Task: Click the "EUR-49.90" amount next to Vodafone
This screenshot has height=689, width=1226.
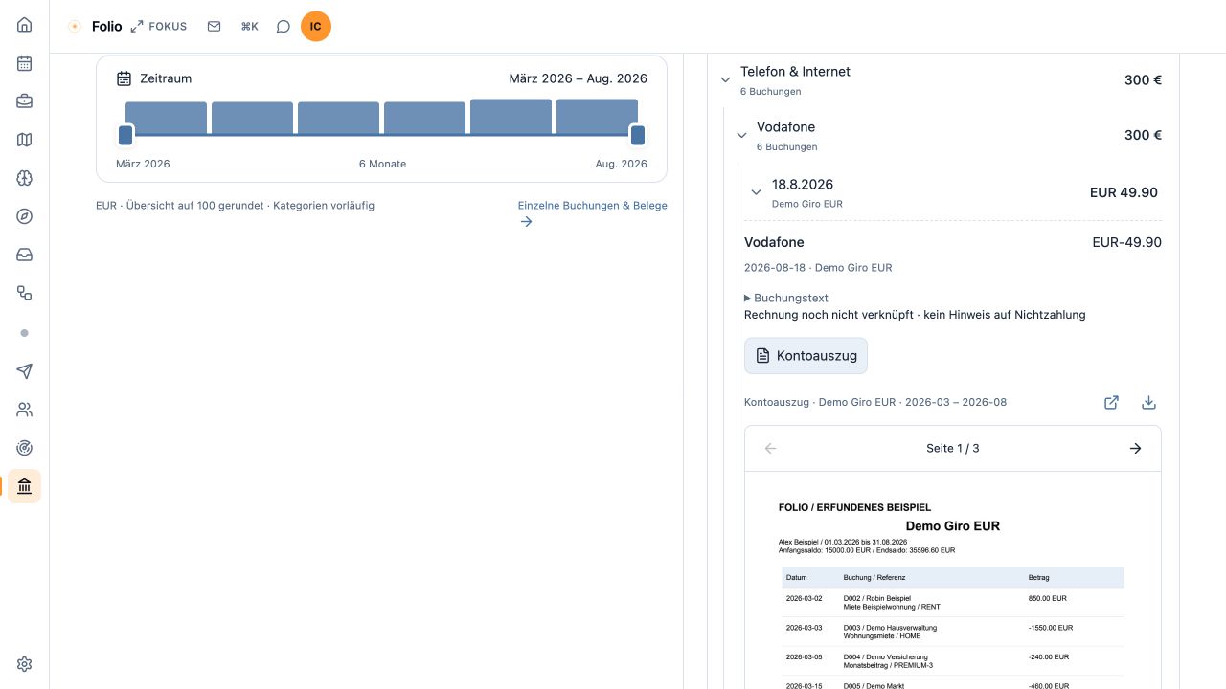Action: click(x=1126, y=243)
